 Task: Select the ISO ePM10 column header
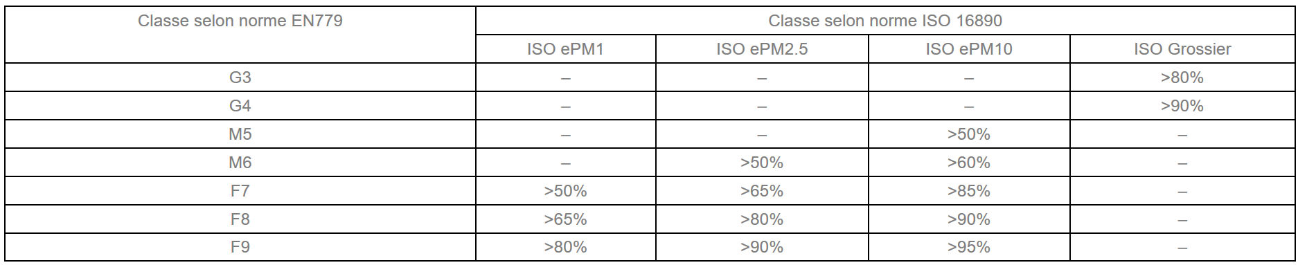(969, 49)
